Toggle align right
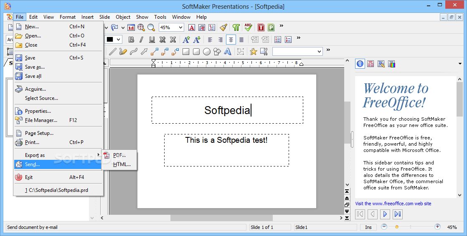Image resolution: width=467 pixels, height=236 pixels. pyautogui.click(x=221, y=40)
